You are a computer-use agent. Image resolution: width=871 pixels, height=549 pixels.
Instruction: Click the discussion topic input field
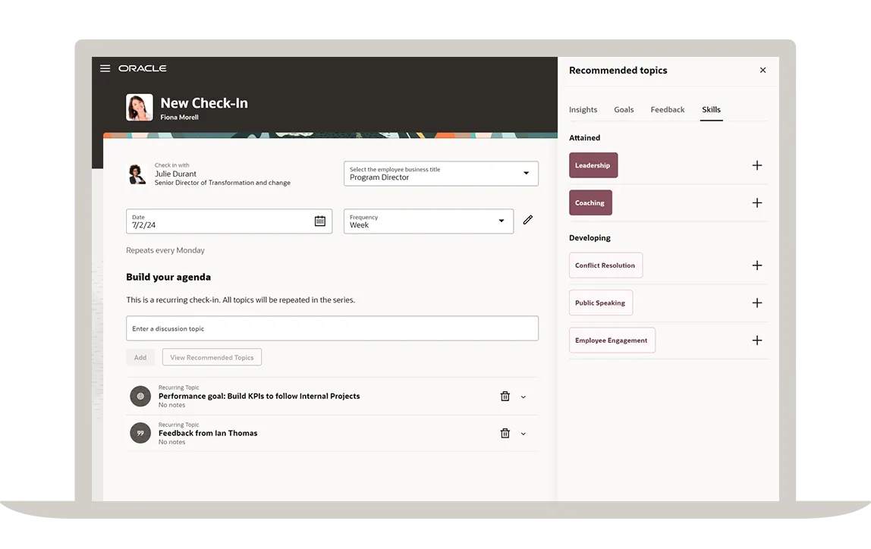[x=332, y=328]
